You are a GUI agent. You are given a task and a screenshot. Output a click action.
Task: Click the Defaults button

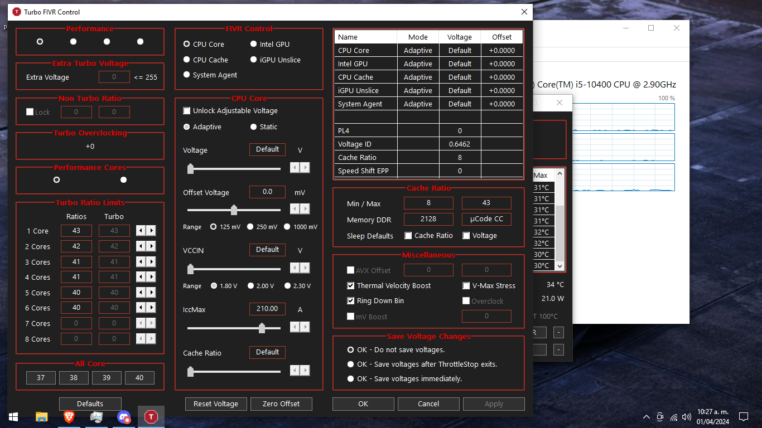click(x=90, y=404)
